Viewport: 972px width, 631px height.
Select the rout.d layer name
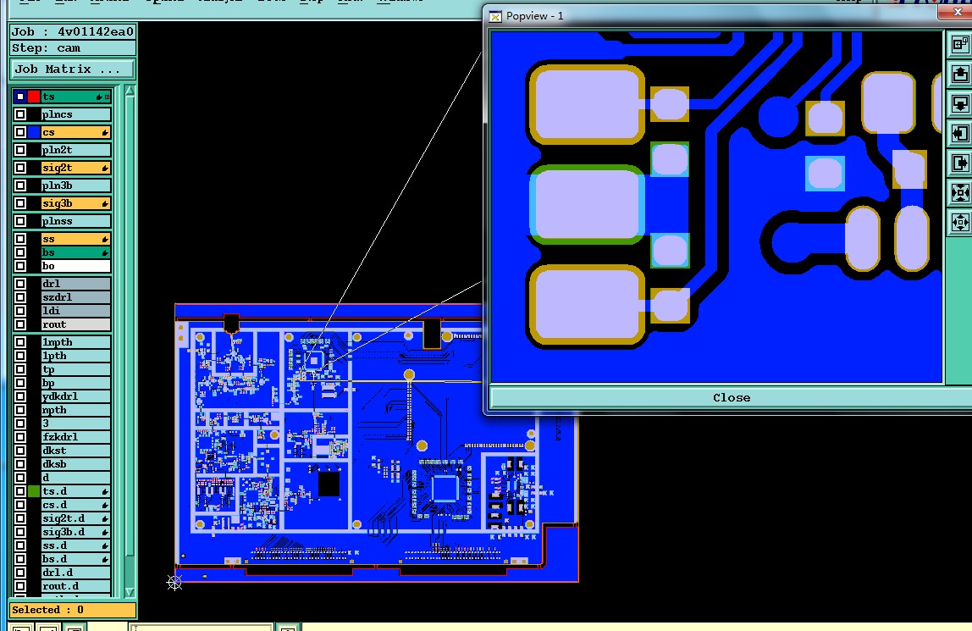click(75, 586)
